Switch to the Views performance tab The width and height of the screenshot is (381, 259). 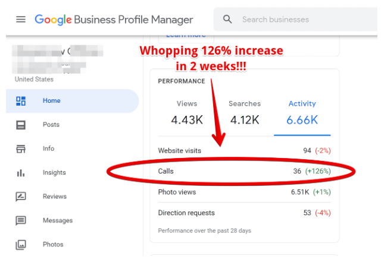coord(187,112)
